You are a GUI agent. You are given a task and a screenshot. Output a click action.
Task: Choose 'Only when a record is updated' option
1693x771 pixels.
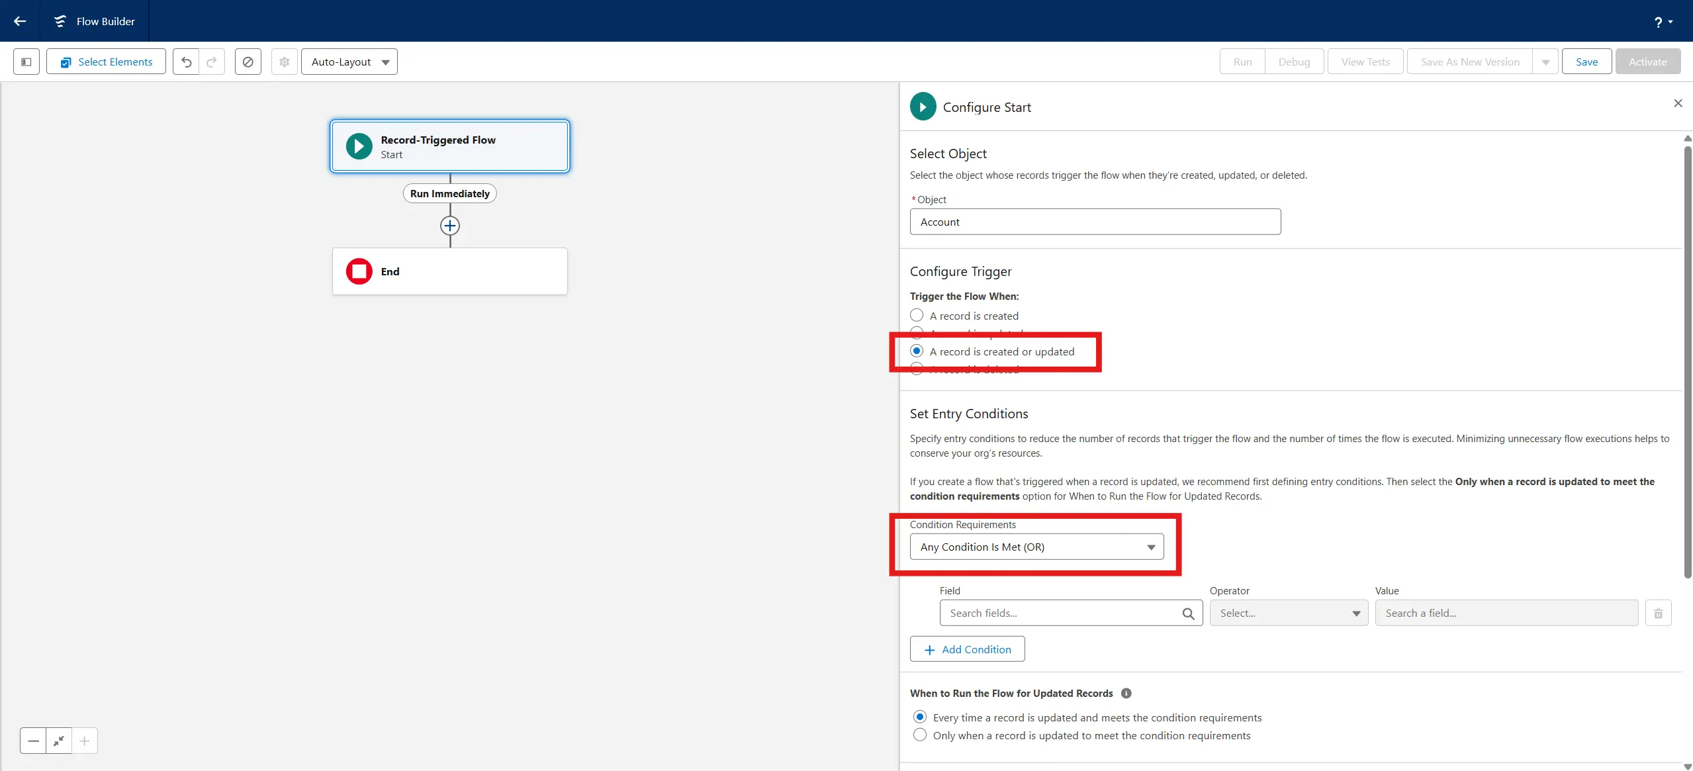click(920, 735)
